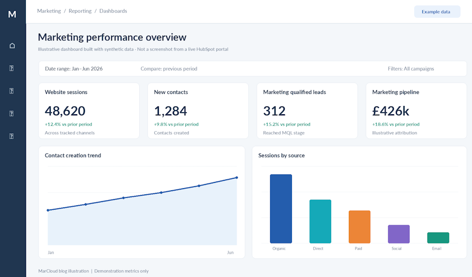Screen dimensions: 472x277
Task: Click the 48,620 sessions value
Action: [x=65, y=111]
